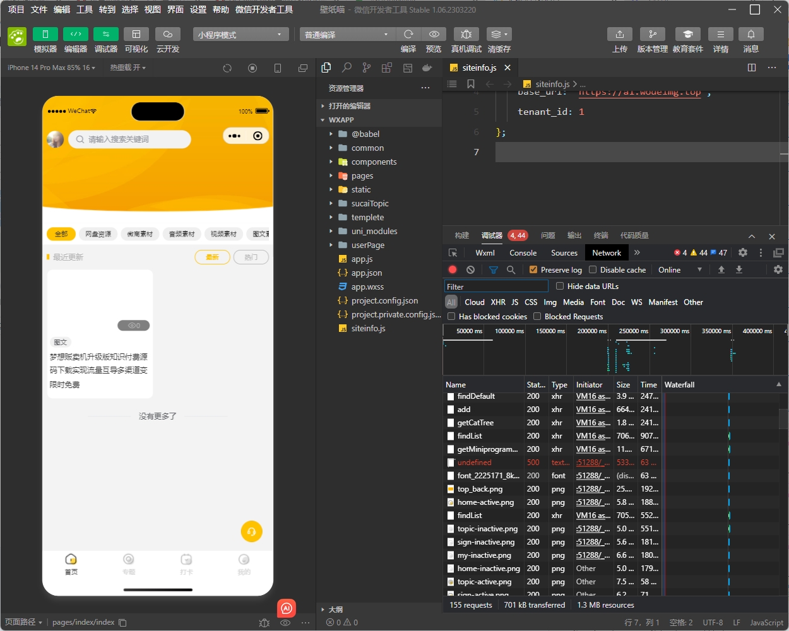Open the extensions icon in sidebar
Viewport: 789px width, 631px height.
tap(387, 68)
